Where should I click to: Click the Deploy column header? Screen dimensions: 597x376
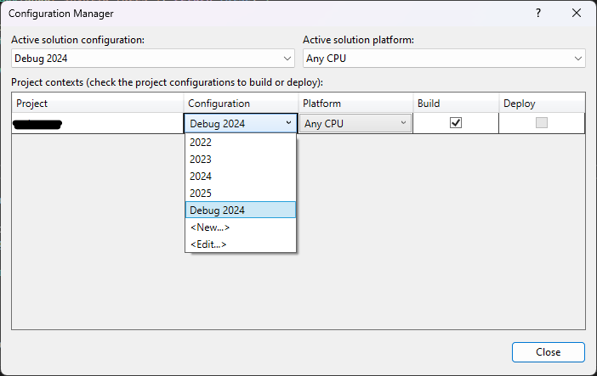pos(543,103)
